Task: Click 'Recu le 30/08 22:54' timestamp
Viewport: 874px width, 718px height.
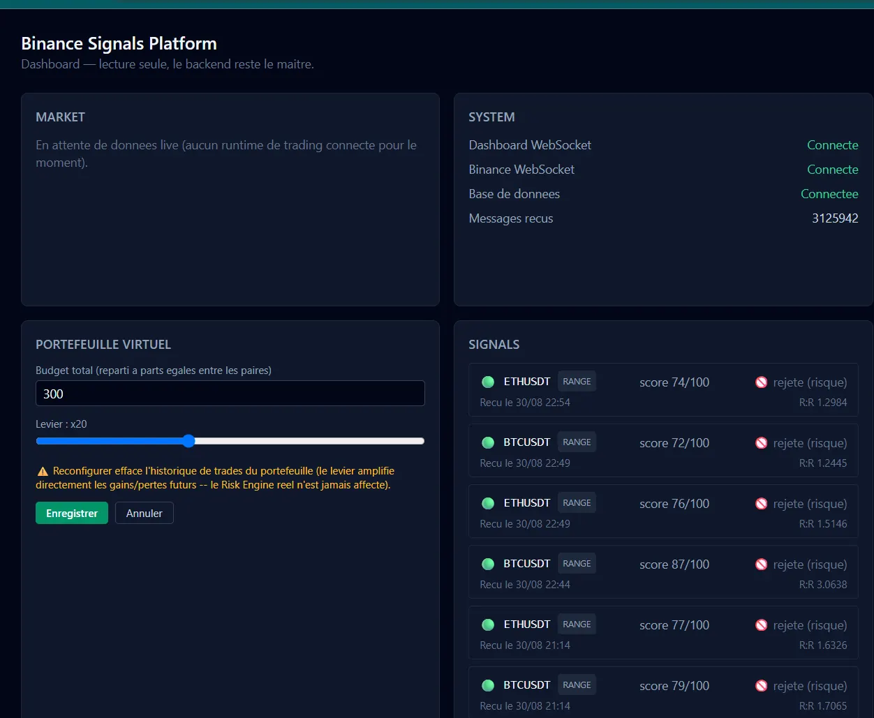Action: point(525,403)
